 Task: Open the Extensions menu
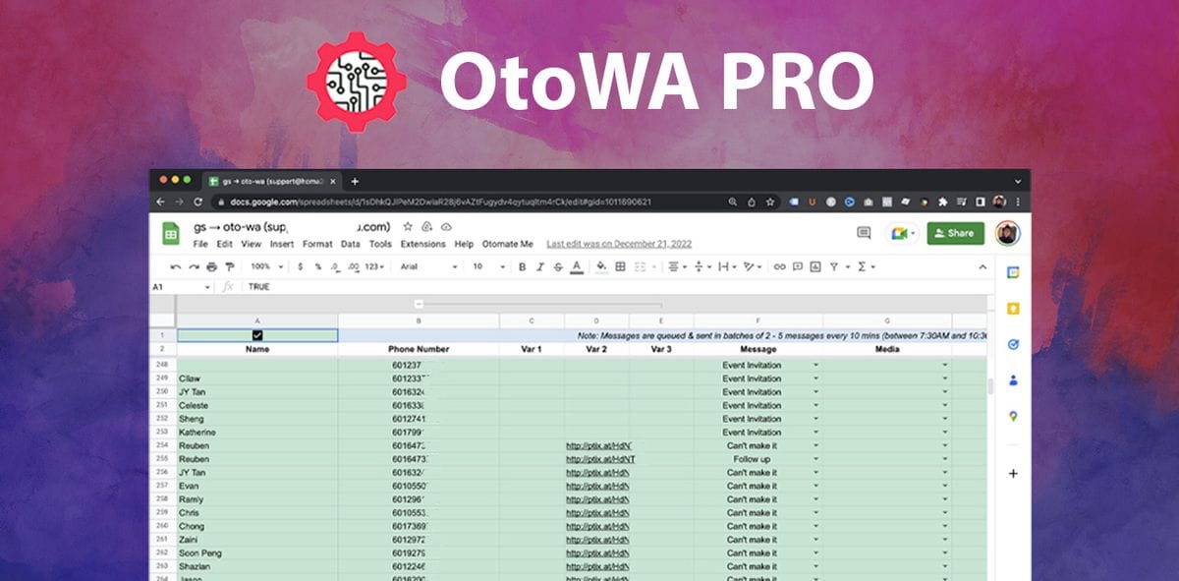[422, 244]
